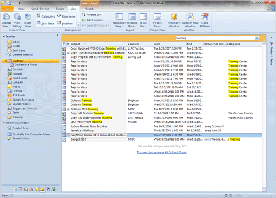Sort by the Subject column header

click(x=98, y=44)
